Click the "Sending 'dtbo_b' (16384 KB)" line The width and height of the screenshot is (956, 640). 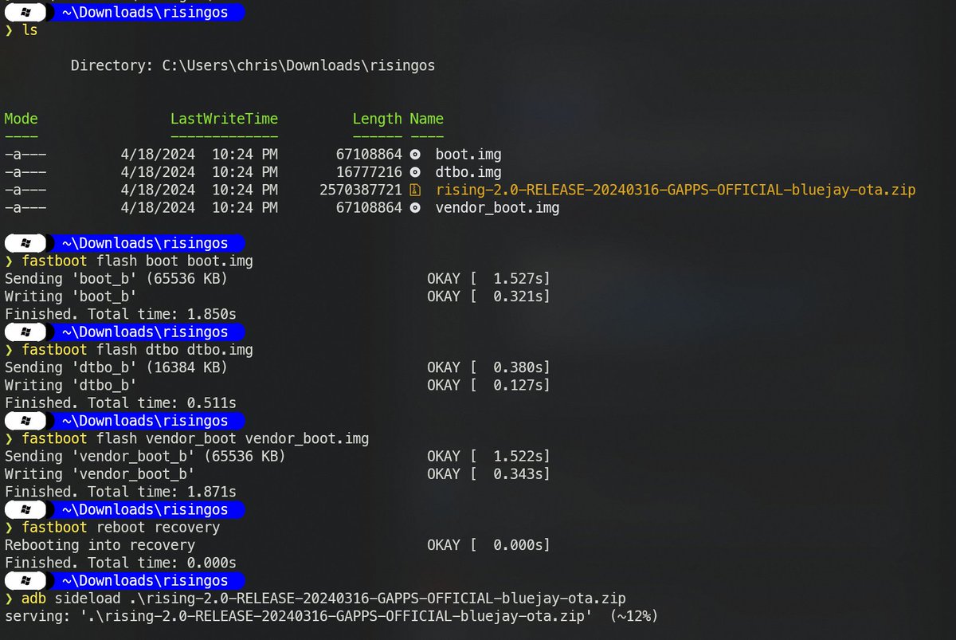[116, 367]
